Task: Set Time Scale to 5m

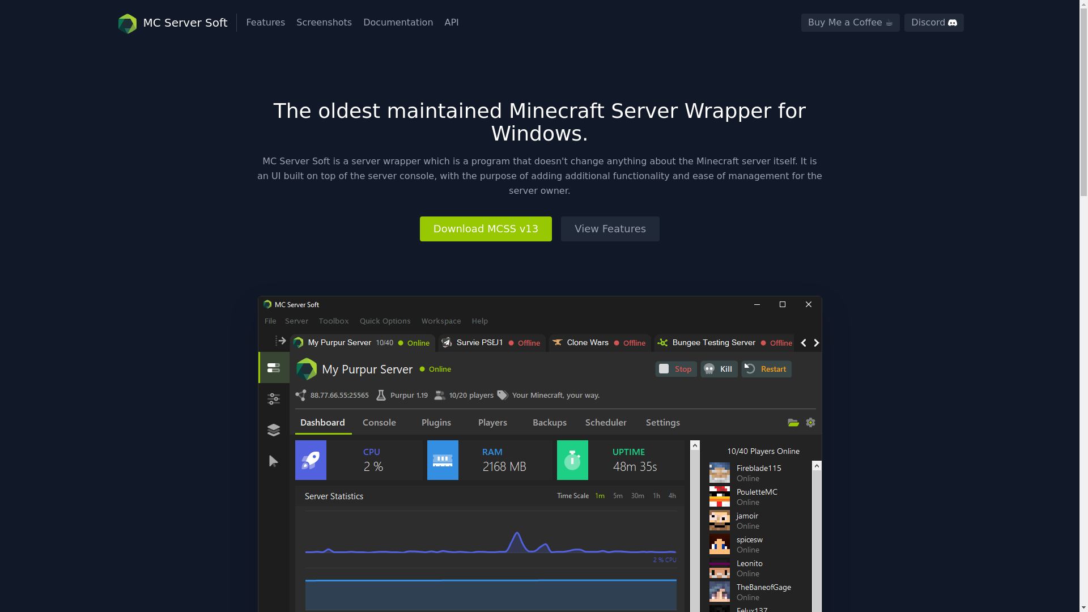Action: [618, 496]
